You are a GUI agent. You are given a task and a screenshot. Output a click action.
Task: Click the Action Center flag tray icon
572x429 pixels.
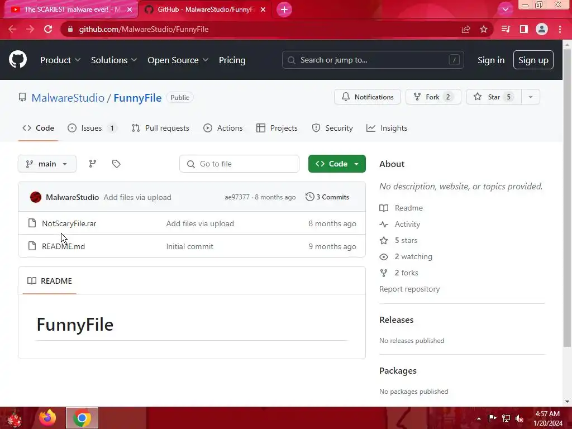[x=492, y=418]
